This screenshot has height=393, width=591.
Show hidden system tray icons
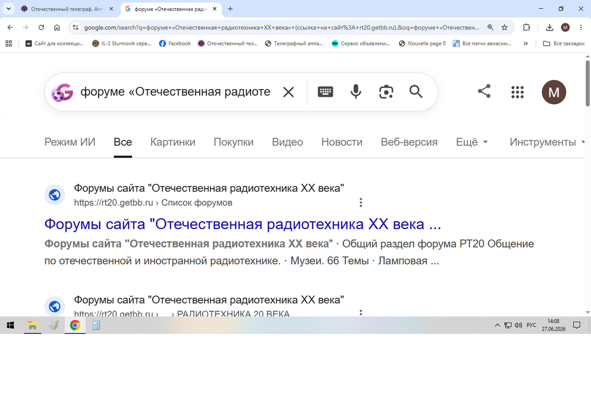(497, 326)
